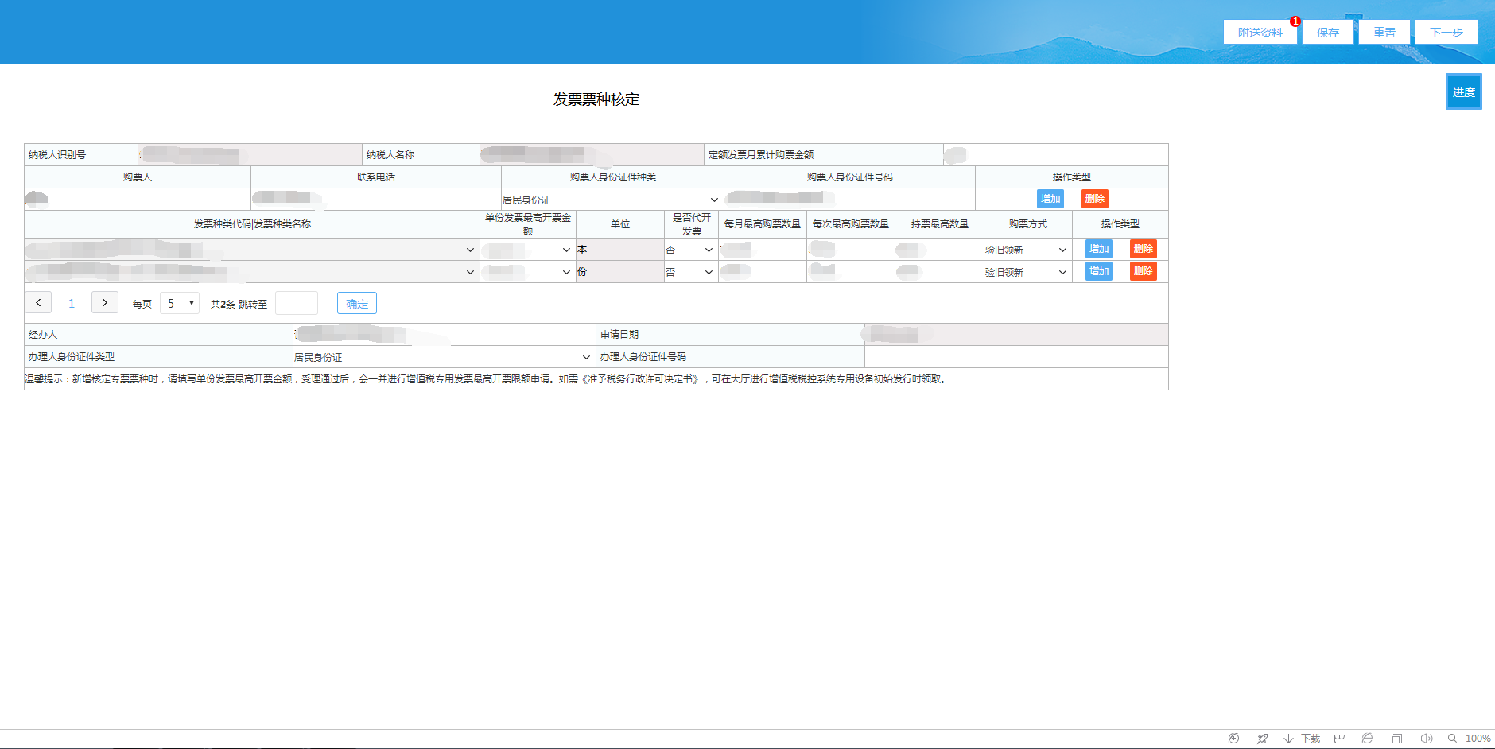Viewport: 1495px width, 749px height.
Task: Click the 跳转至 page number input
Action: tap(297, 303)
